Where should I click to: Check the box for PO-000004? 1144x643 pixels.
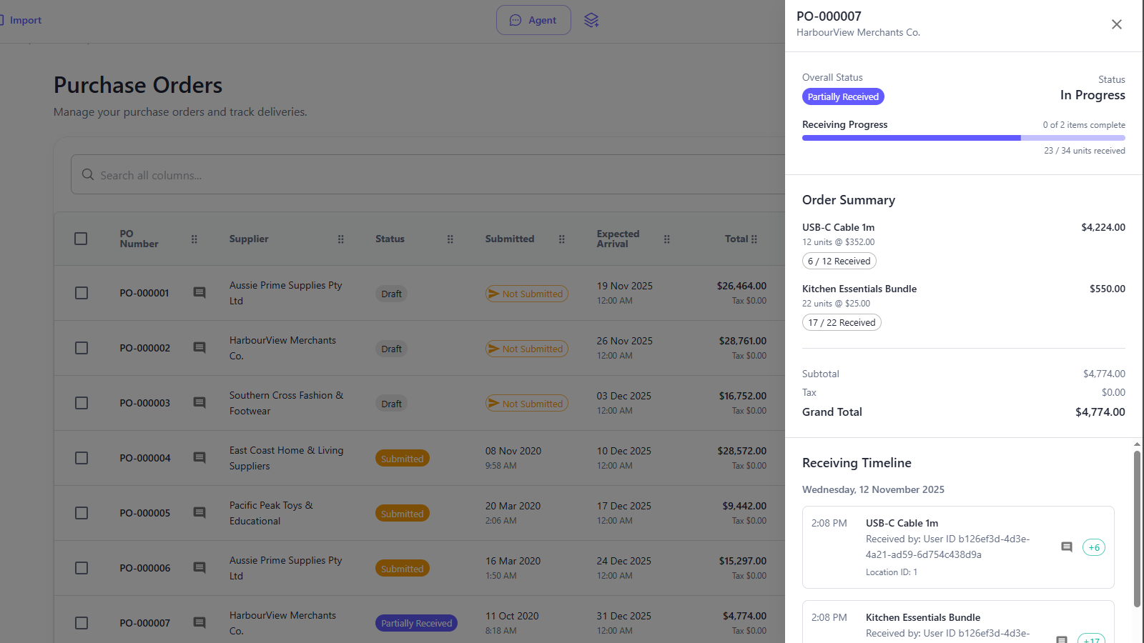pos(82,458)
